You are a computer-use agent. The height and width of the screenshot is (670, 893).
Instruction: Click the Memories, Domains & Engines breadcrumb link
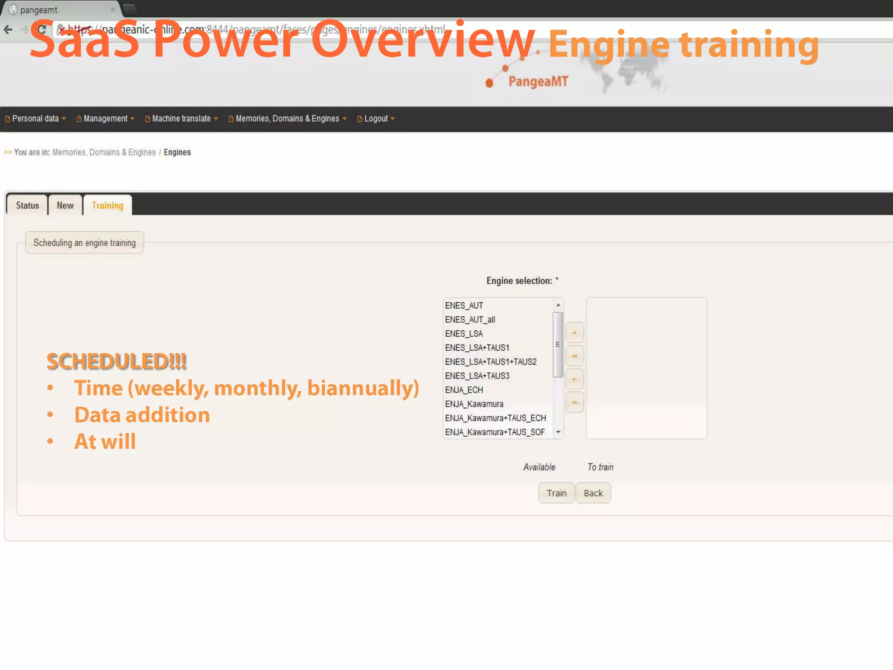click(104, 152)
